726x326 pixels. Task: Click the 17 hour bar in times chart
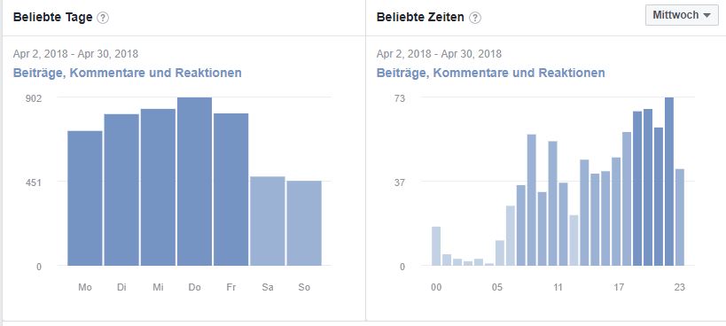[616, 212]
